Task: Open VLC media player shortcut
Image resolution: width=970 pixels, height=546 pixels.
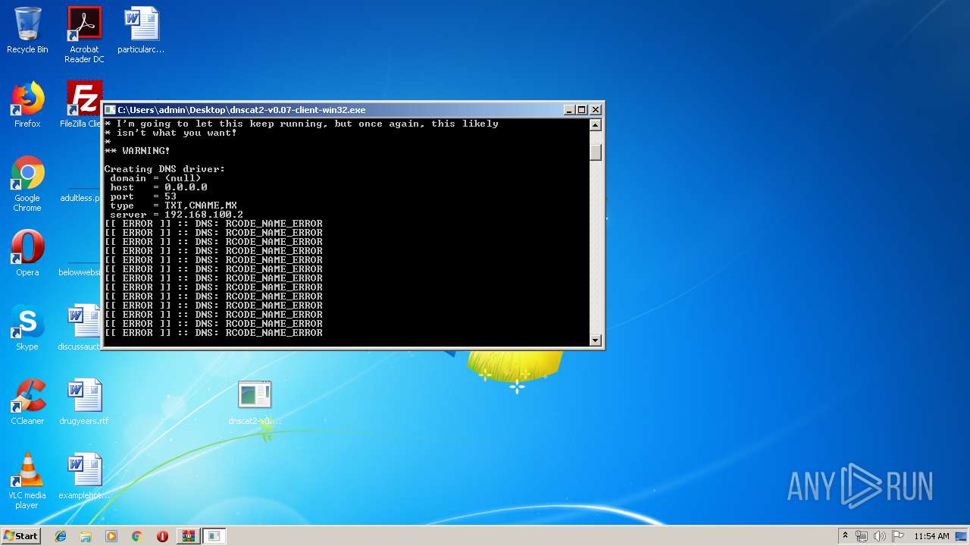Action: [27, 481]
